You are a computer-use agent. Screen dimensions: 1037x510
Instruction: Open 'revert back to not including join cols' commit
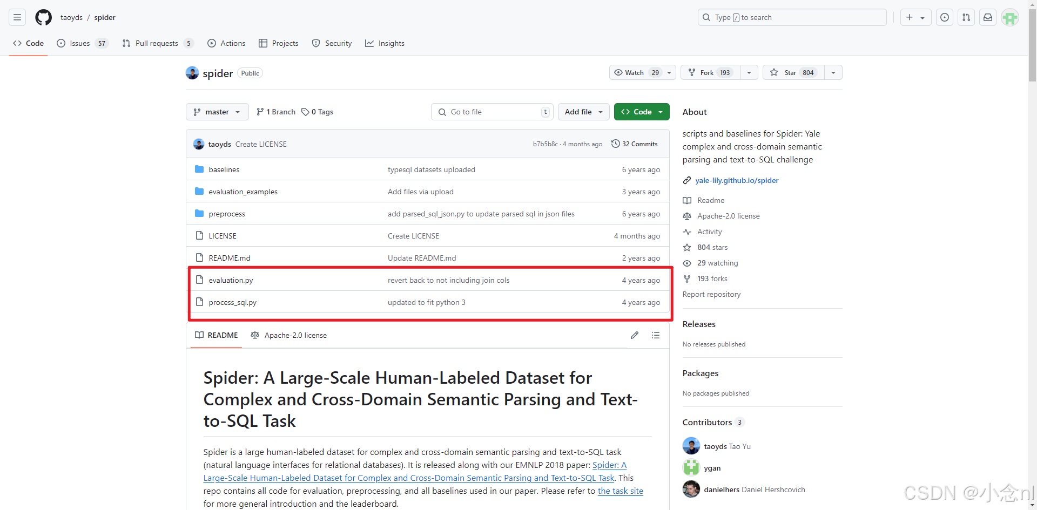448,280
